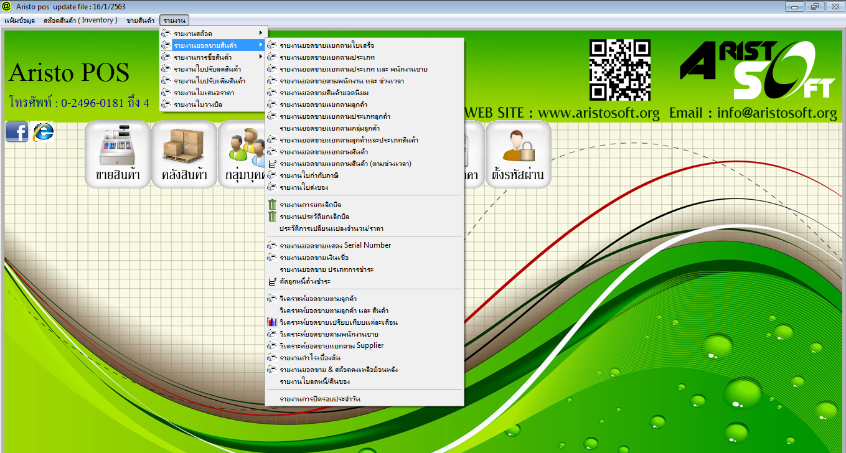This screenshot has height=453, width=846.
Task: Open รายงานใบลดหนี้/คืนของ
Action: 364,381
